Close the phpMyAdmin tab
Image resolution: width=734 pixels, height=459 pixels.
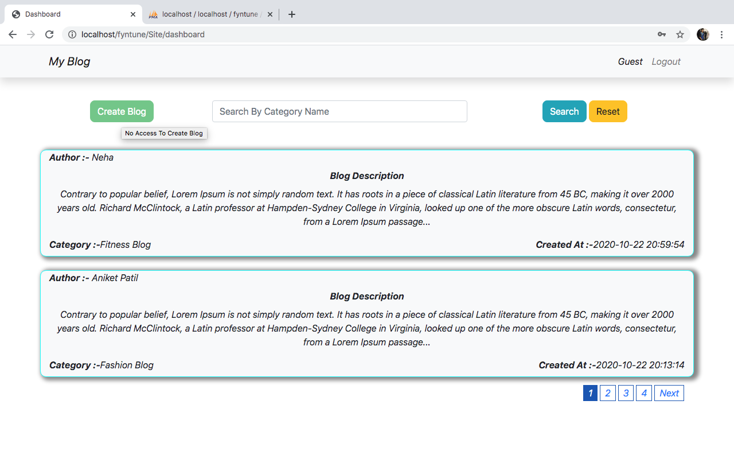(x=270, y=14)
